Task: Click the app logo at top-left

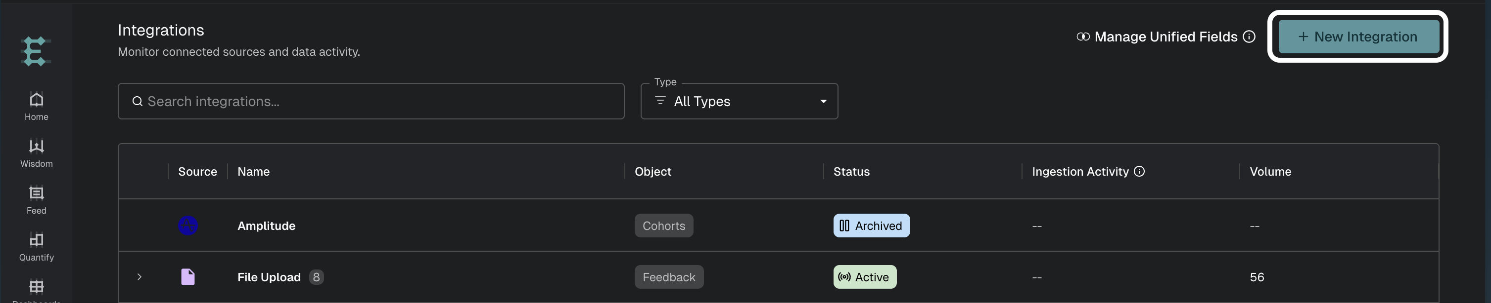Action: [x=36, y=51]
